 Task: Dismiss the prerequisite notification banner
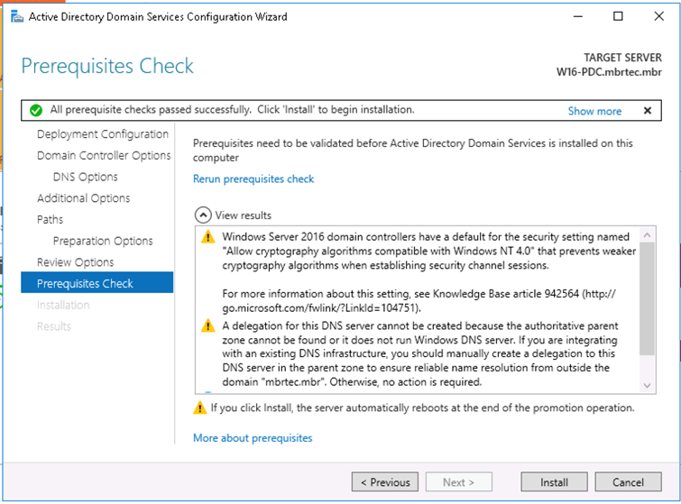tap(647, 110)
